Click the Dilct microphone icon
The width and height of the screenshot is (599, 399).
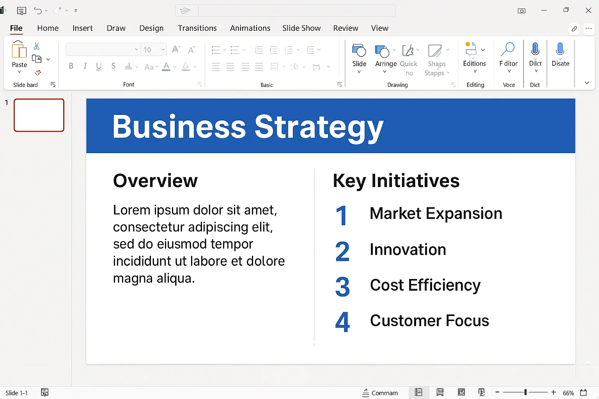tap(535, 49)
